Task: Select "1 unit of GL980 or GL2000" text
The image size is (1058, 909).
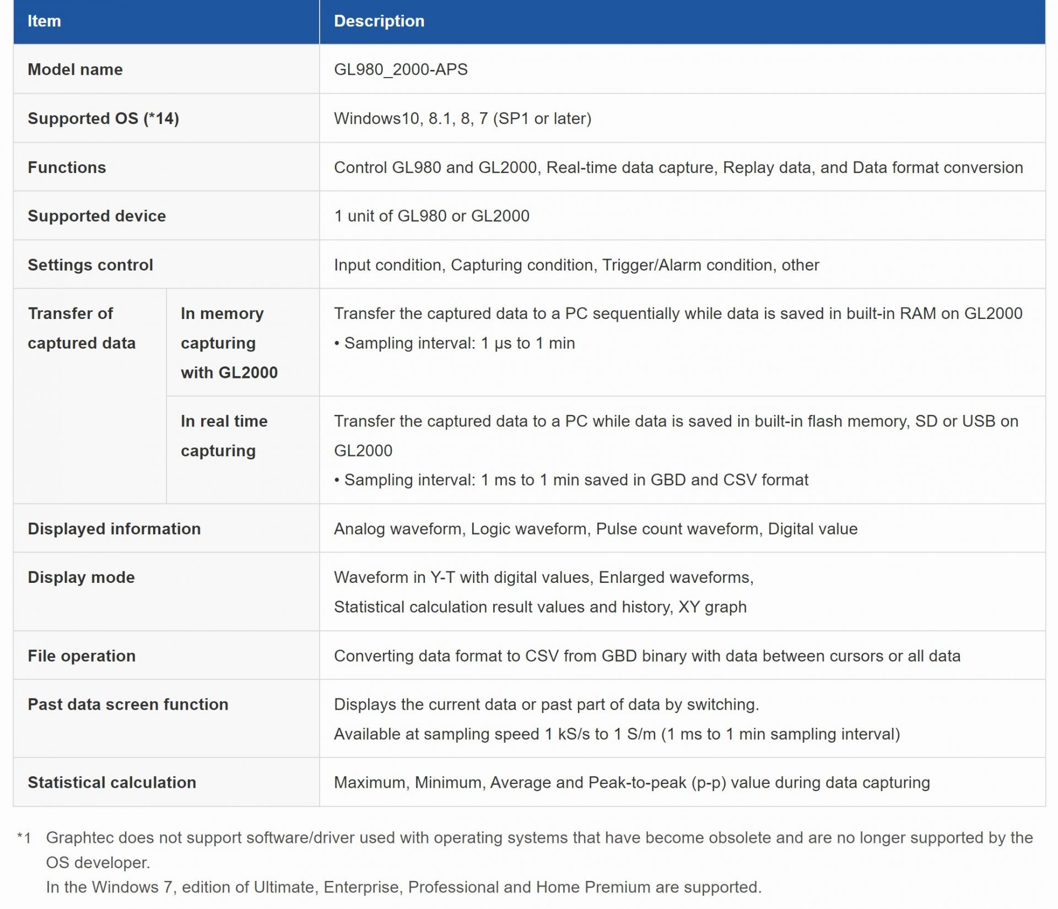Action: [x=431, y=216]
